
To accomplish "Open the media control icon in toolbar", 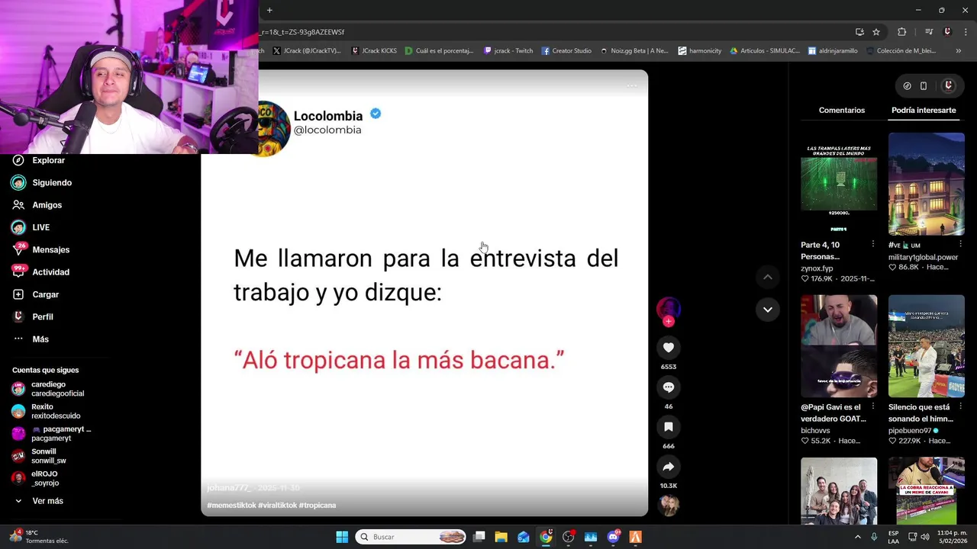I will pos(929,32).
